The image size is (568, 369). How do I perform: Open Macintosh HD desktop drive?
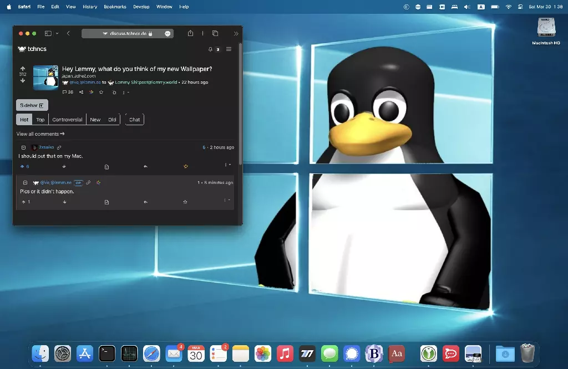click(546, 31)
